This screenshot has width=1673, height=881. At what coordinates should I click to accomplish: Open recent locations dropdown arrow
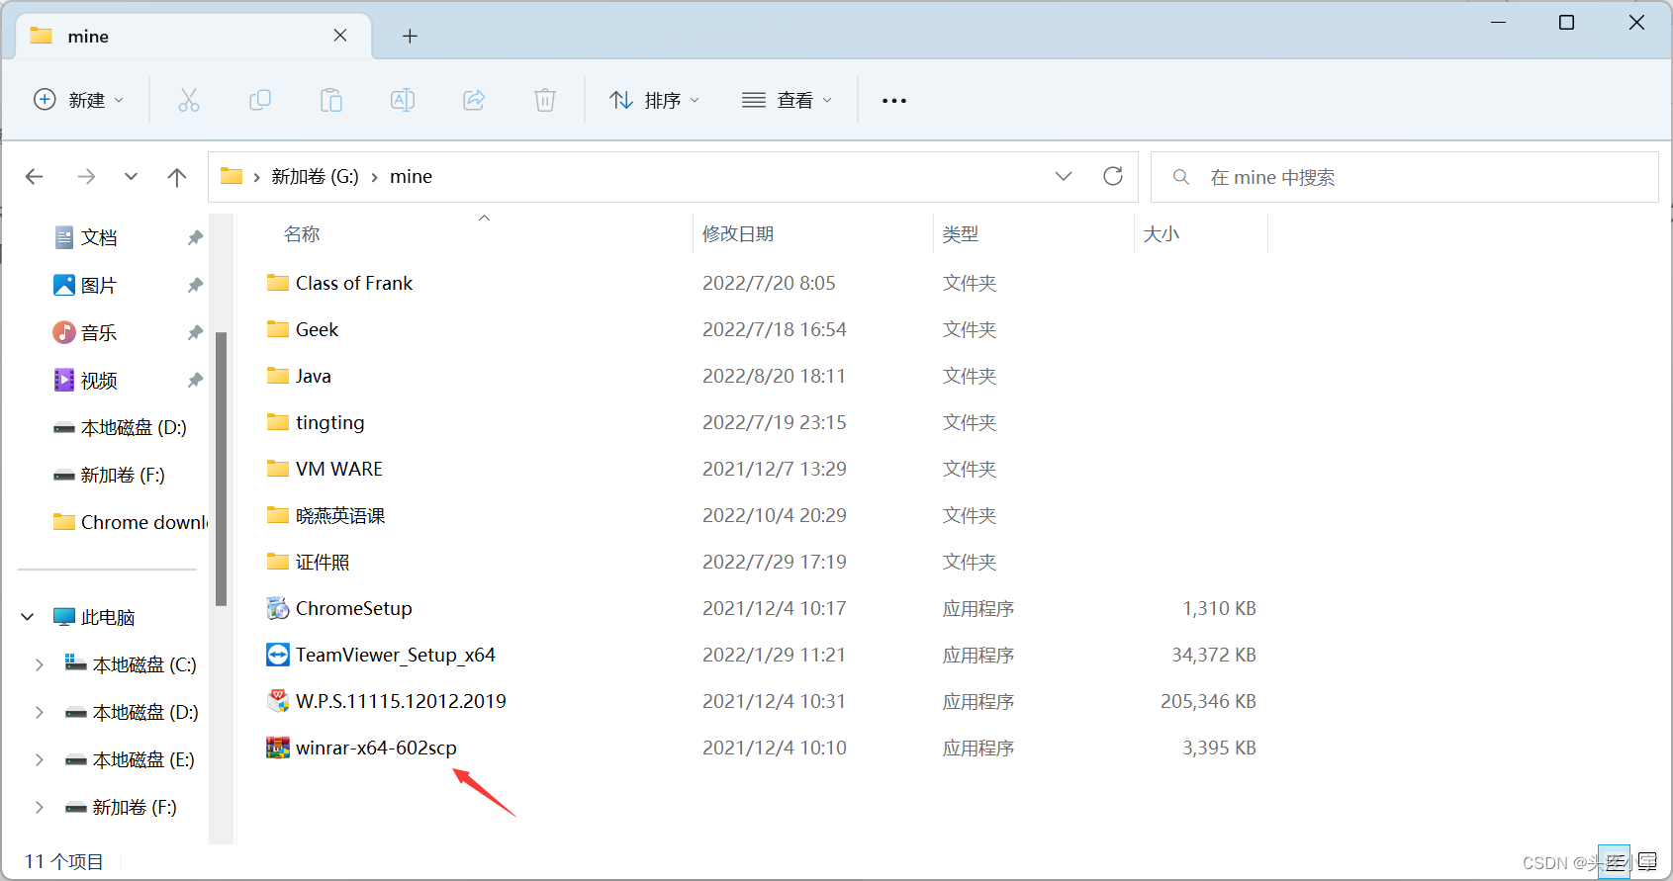click(131, 177)
